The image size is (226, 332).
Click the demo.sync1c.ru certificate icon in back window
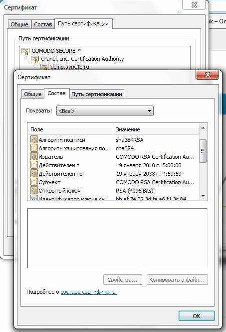[x=44, y=67]
